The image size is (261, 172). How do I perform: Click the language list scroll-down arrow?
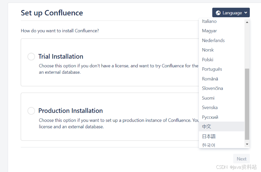(x=247, y=145)
